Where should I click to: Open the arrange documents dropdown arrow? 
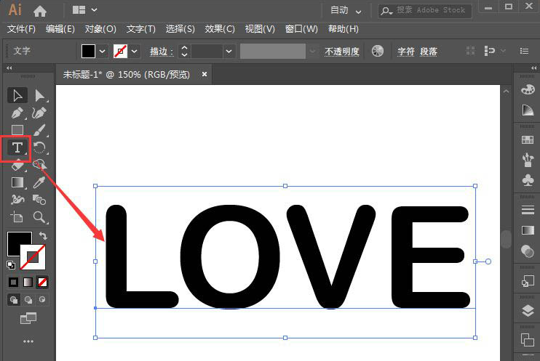pyautogui.click(x=94, y=10)
